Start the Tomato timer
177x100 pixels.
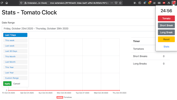pyautogui.click(x=166, y=18)
